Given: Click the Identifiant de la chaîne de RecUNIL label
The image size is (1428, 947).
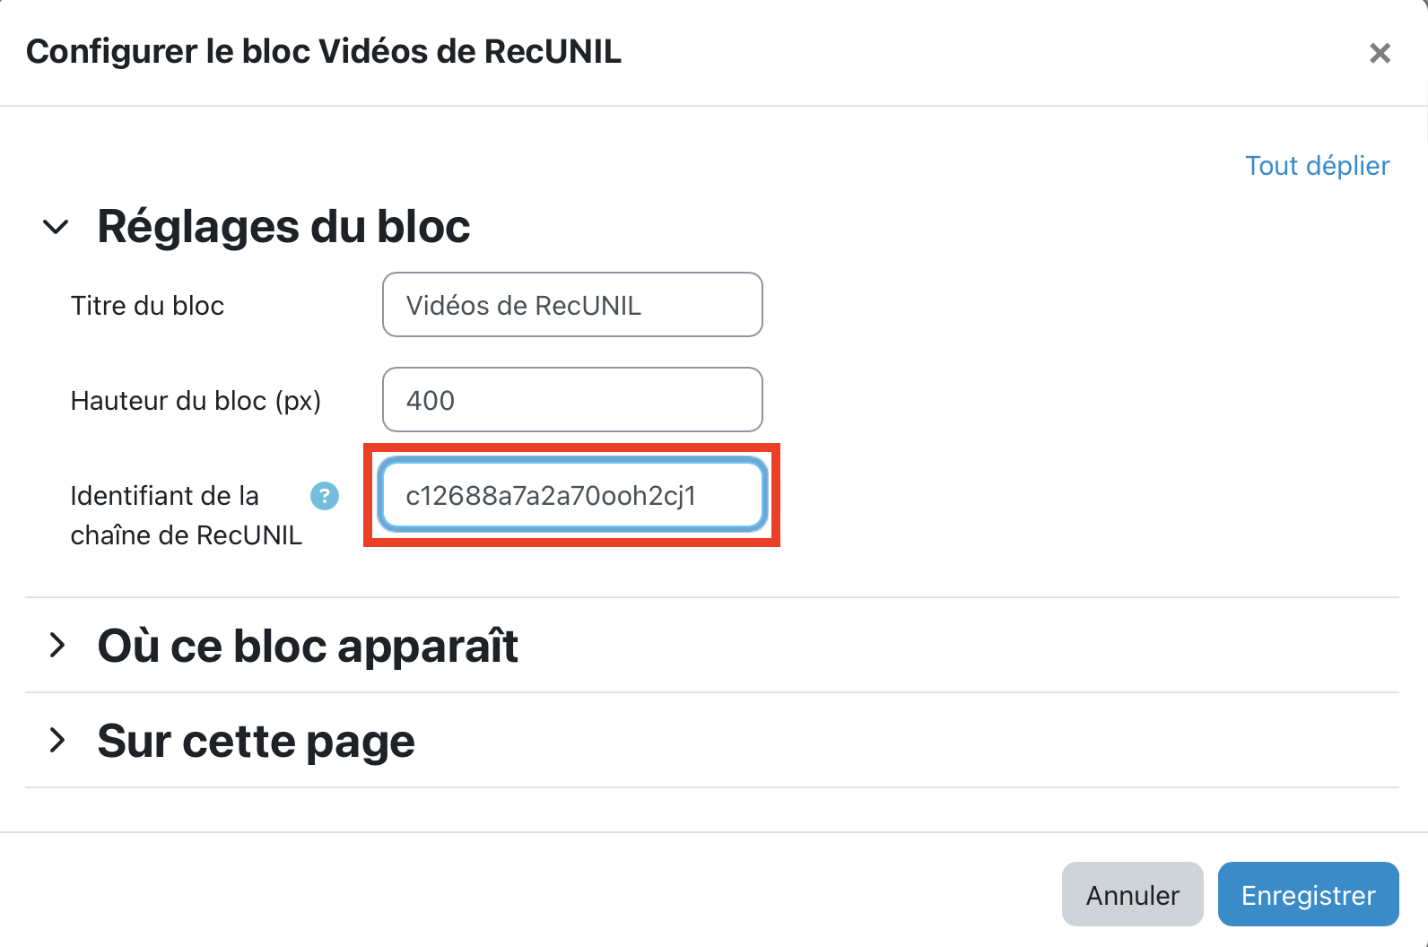Looking at the screenshot, I should click(x=186, y=516).
